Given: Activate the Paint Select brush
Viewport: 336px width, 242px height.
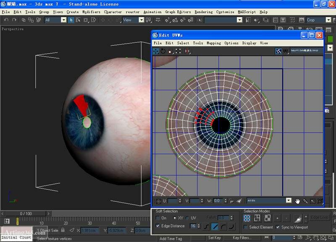Looking at the screenshot, I should tap(298, 219).
